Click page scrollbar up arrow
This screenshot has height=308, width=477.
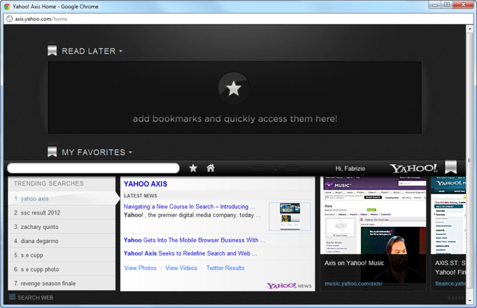tap(470, 29)
